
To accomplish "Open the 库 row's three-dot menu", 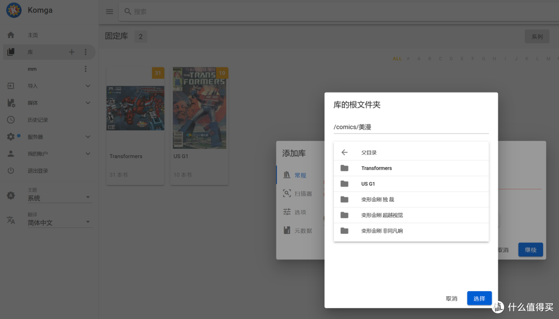I will click(x=85, y=52).
